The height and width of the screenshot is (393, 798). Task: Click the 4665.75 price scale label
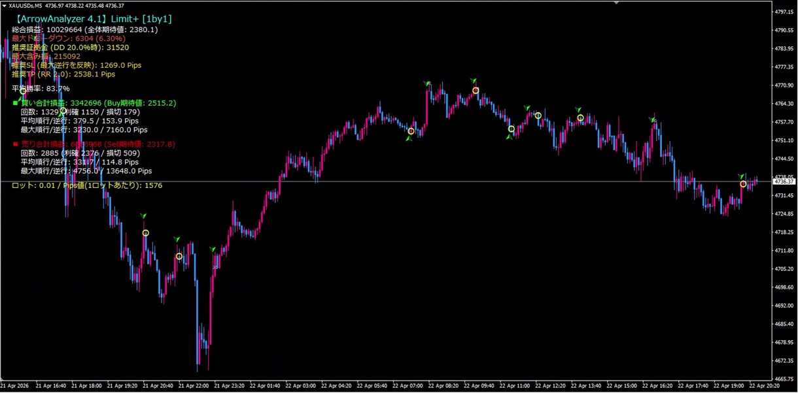tap(784, 379)
